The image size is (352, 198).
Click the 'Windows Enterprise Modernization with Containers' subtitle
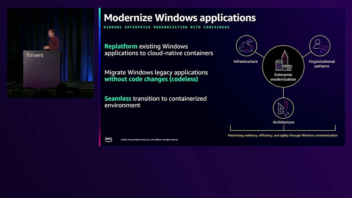167,27
